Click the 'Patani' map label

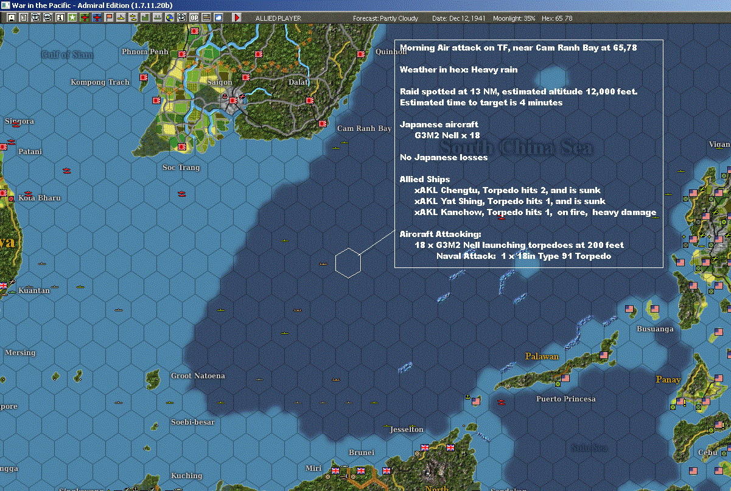(x=30, y=151)
